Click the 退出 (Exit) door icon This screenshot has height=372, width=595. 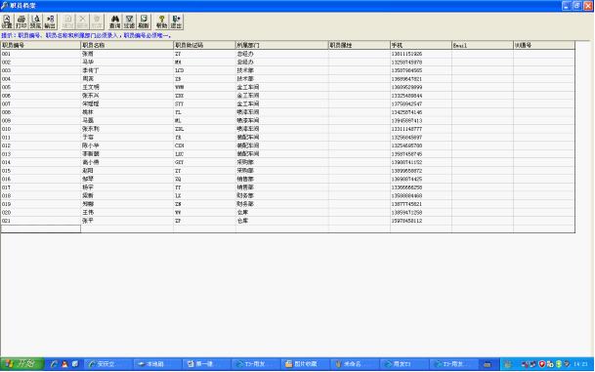click(x=176, y=21)
